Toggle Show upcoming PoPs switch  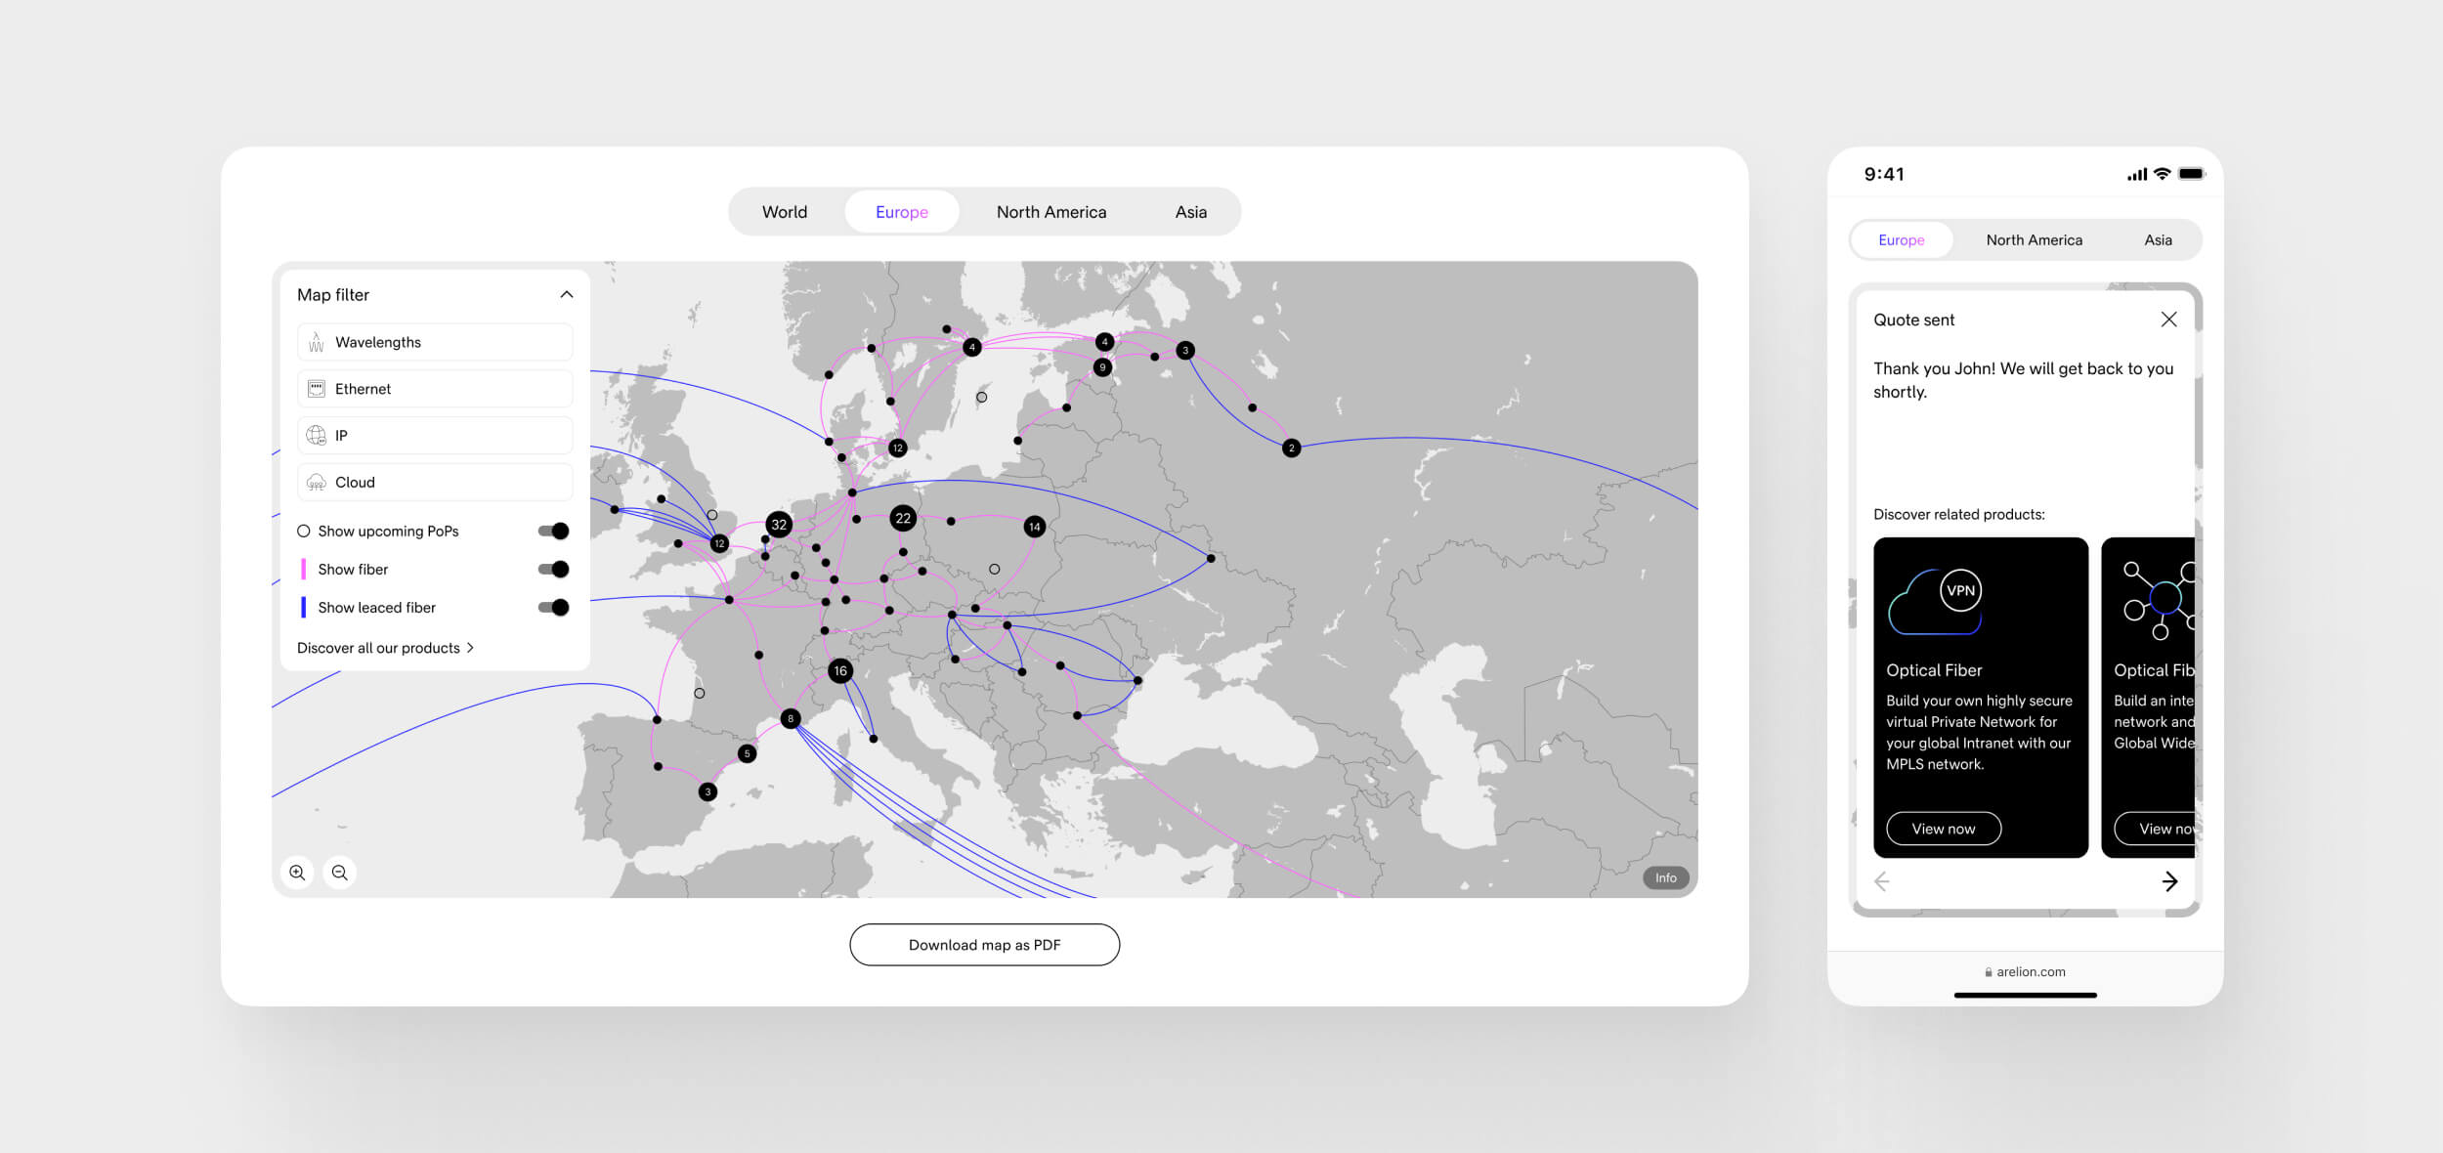click(554, 532)
